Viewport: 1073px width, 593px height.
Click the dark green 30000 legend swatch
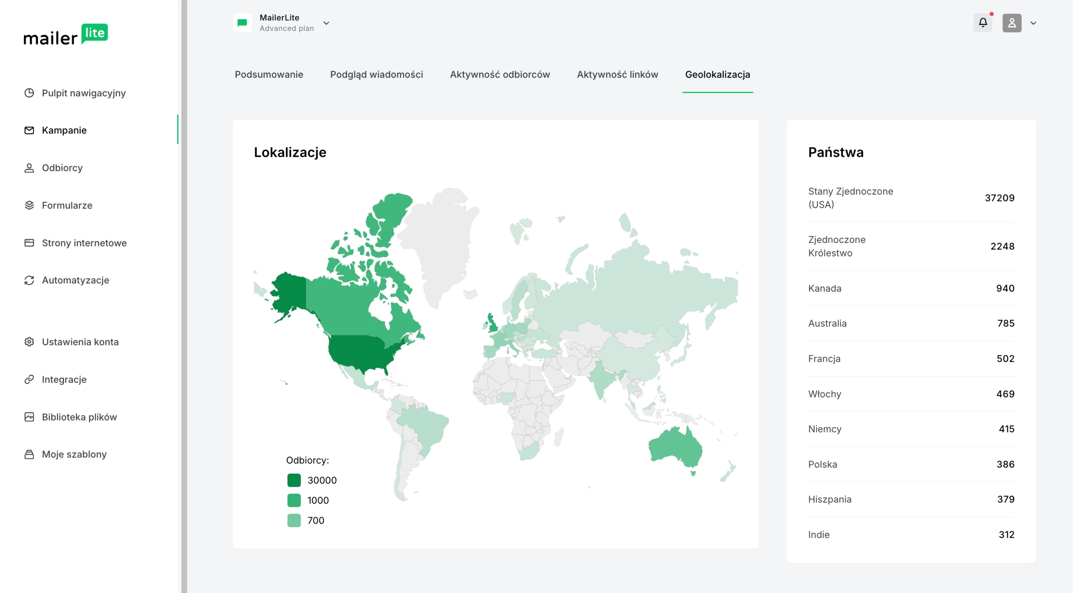[294, 480]
